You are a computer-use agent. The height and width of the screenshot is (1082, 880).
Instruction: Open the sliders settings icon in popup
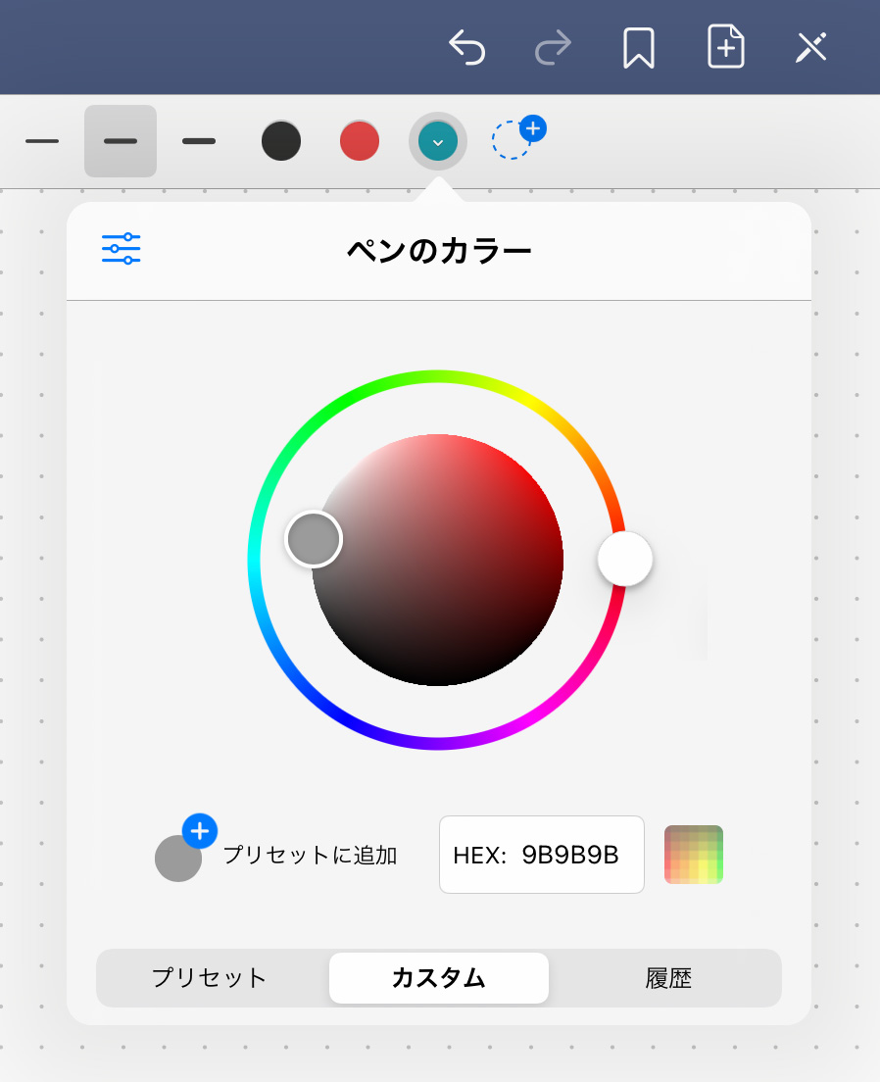coord(121,249)
